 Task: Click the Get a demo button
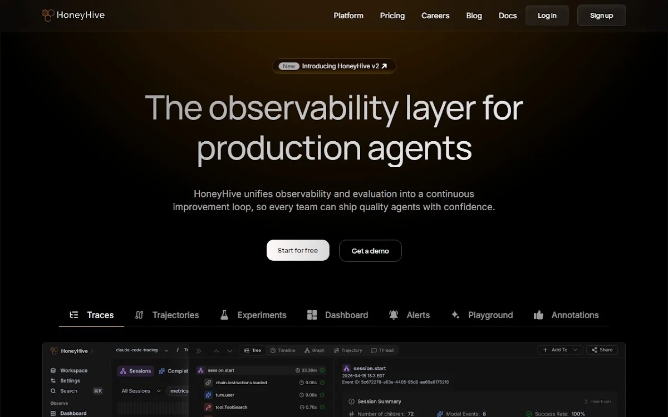[x=370, y=251]
